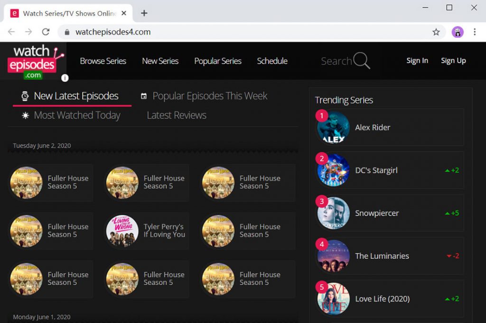Image resolution: width=486 pixels, height=323 pixels.
Task: Open The Luminaries trending thumbnail
Action: tap(334, 256)
